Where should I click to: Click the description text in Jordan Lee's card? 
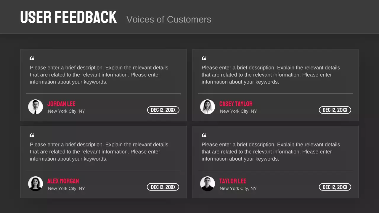[99, 75]
